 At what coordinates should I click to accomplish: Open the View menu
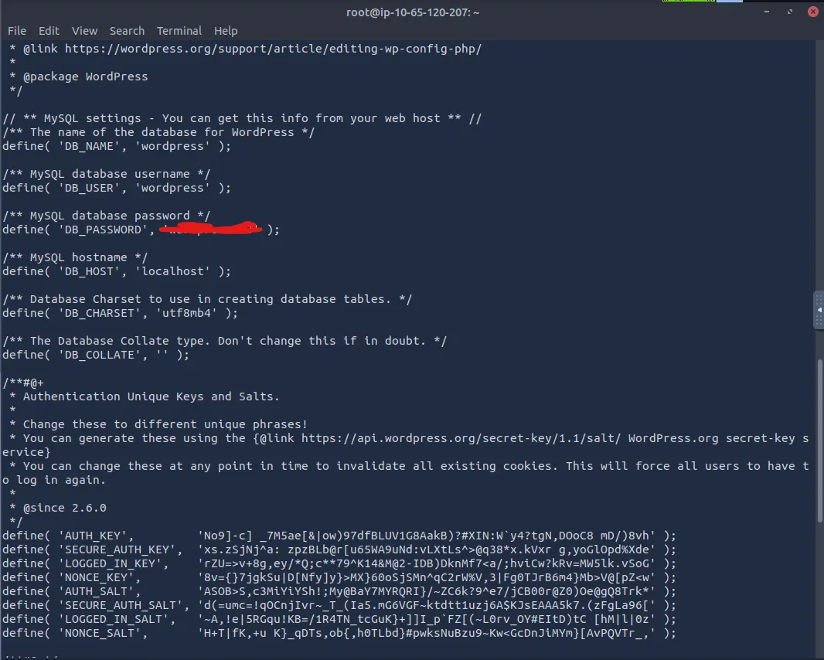coord(84,31)
